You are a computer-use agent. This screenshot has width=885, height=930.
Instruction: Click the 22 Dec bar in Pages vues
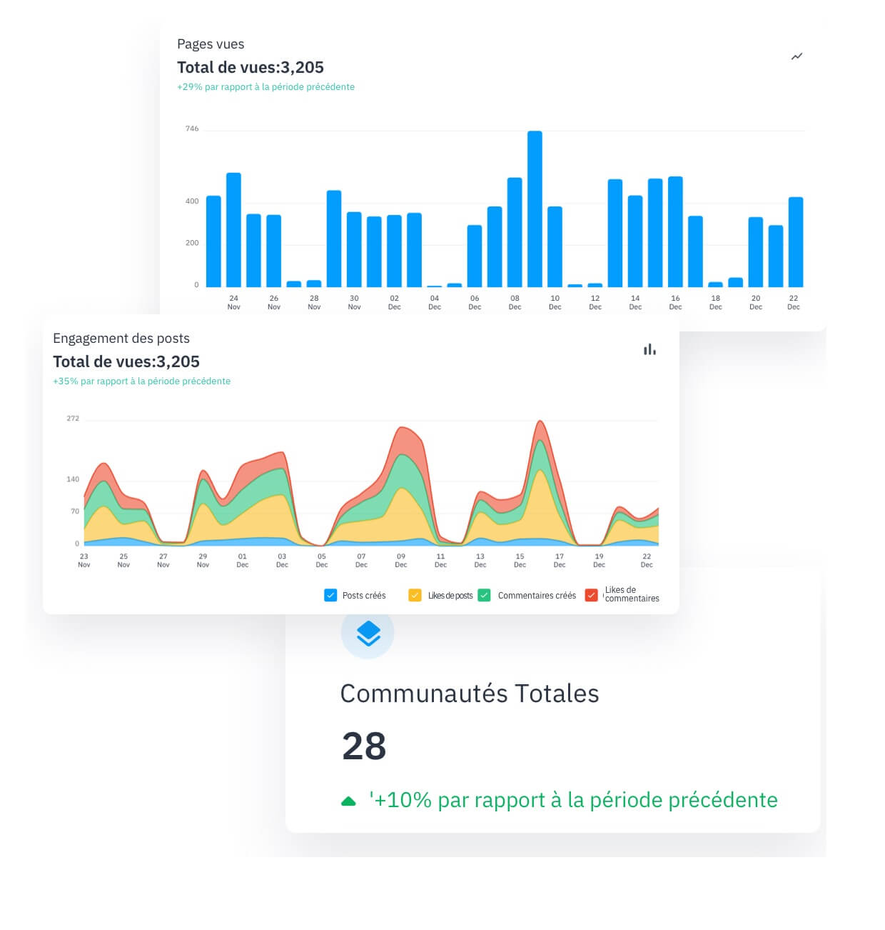click(795, 241)
